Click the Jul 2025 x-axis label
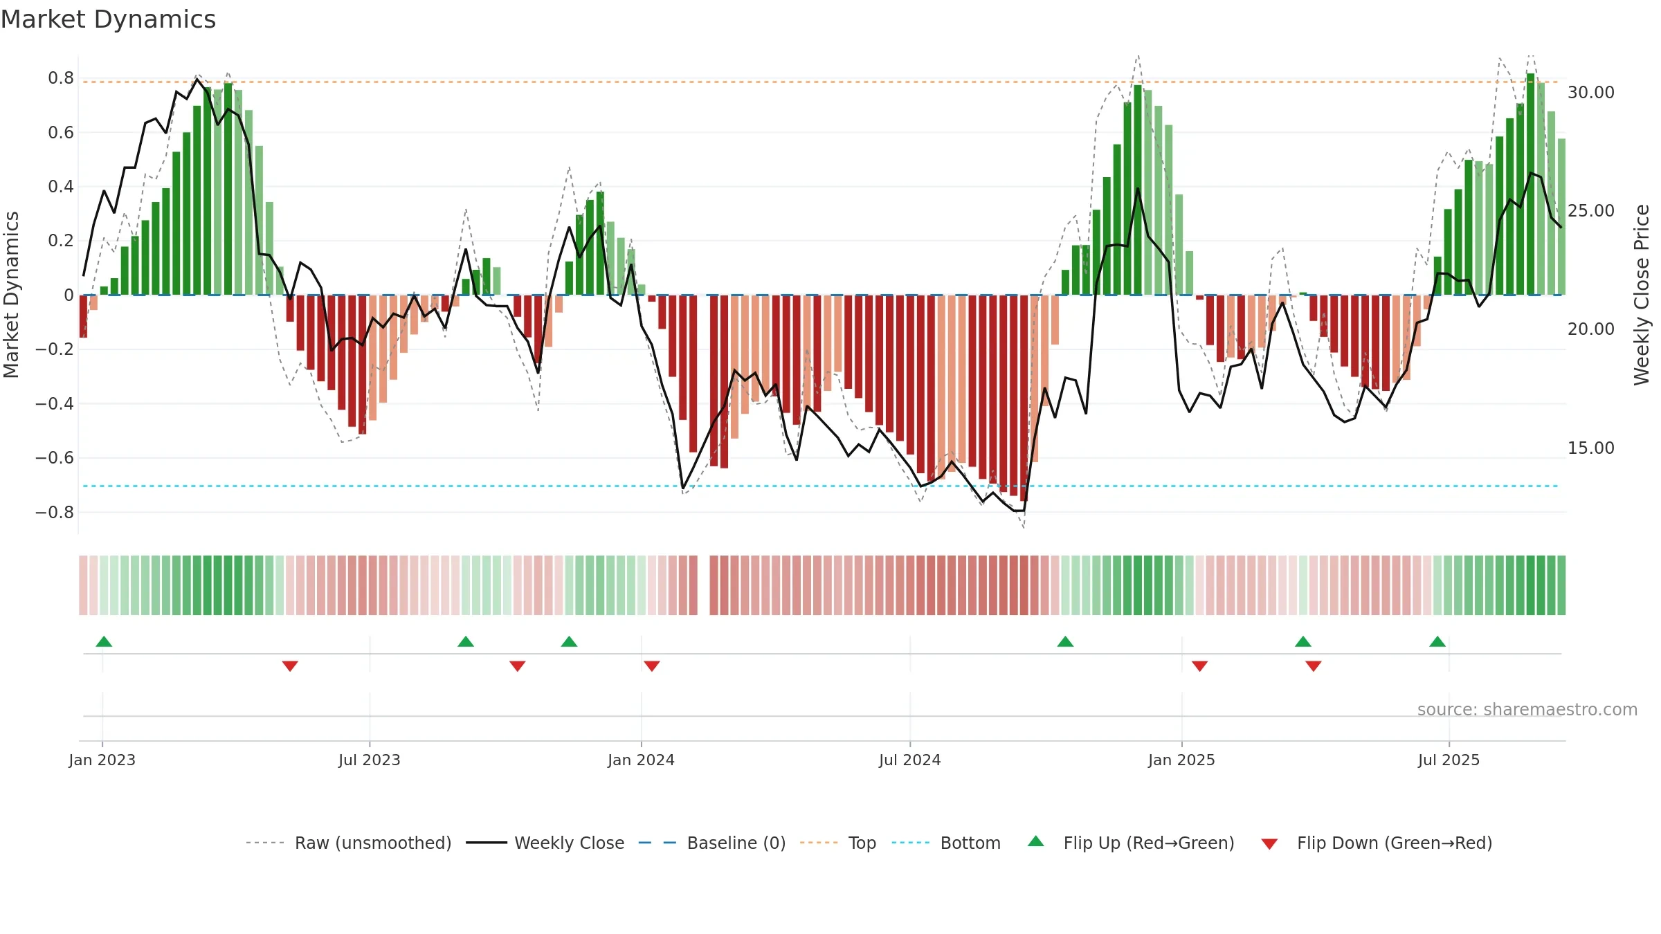Screen dimensions: 1661x934 pos(1449,760)
